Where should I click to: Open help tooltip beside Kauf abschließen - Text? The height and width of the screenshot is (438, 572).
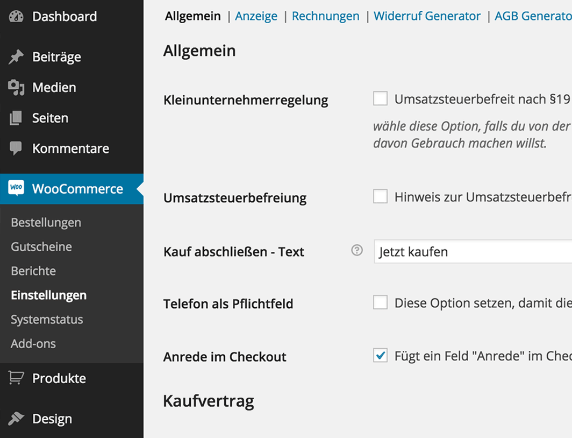click(356, 250)
